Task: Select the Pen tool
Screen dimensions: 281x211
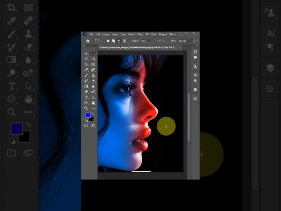Action: [x=93, y=92]
